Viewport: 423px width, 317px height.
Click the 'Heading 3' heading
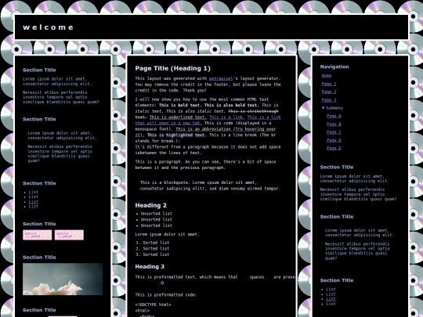(x=150, y=267)
